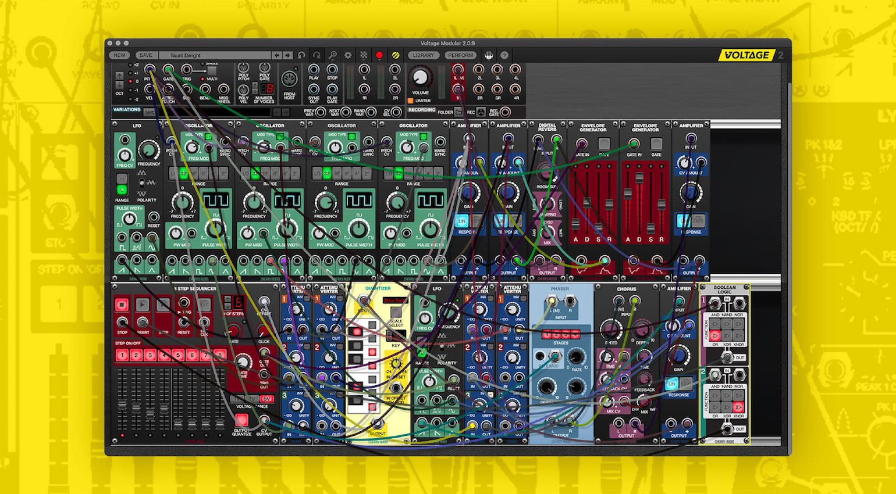The image size is (896, 494).
Task: Increase the number of steps arrow
Action: [227, 299]
